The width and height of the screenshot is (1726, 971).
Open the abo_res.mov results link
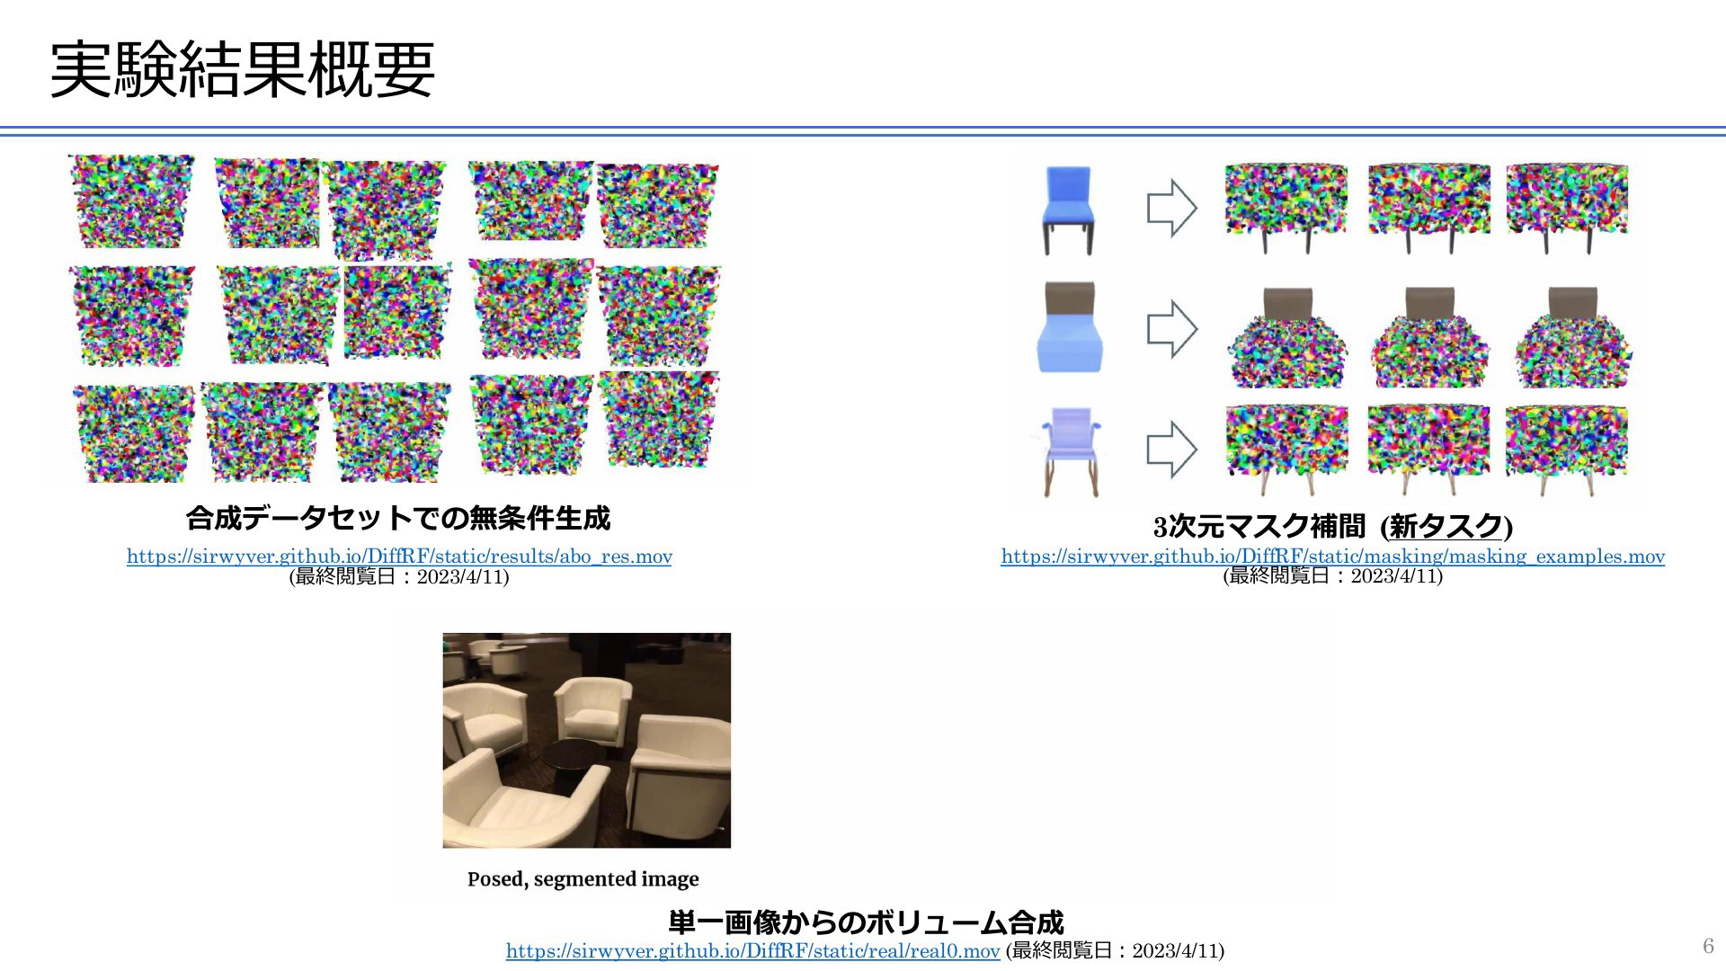pos(399,557)
